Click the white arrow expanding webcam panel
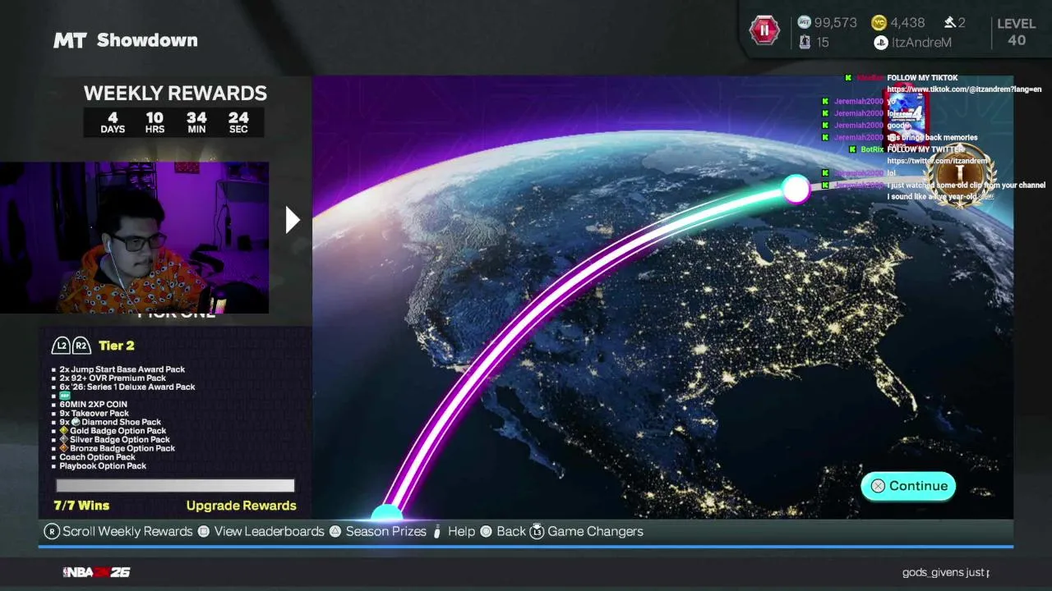The height and width of the screenshot is (591, 1052). click(x=293, y=220)
